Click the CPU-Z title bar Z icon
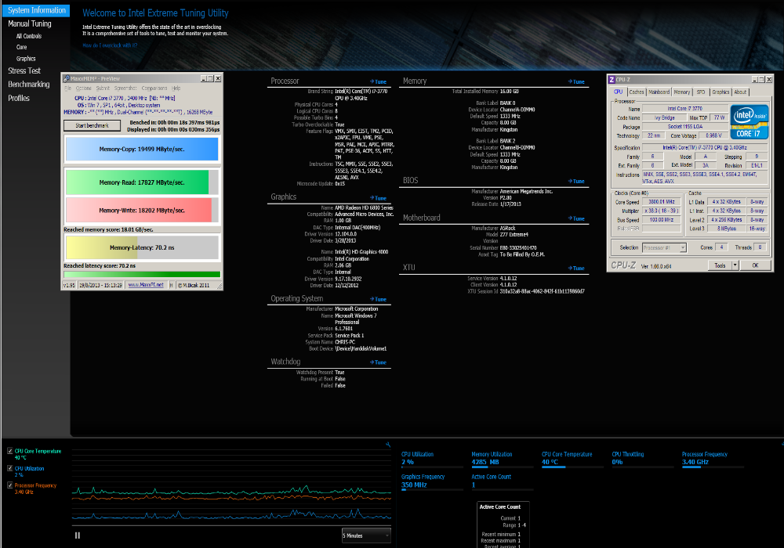Viewport: 784px width, 548px height. pos(612,79)
